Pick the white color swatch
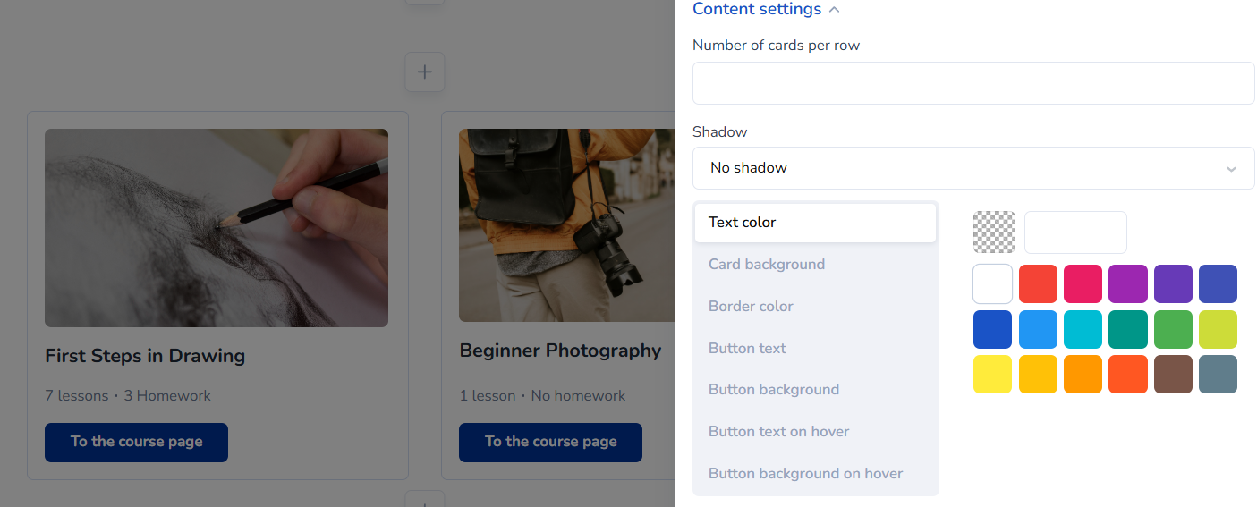The width and height of the screenshot is (1257, 507). click(993, 284)
